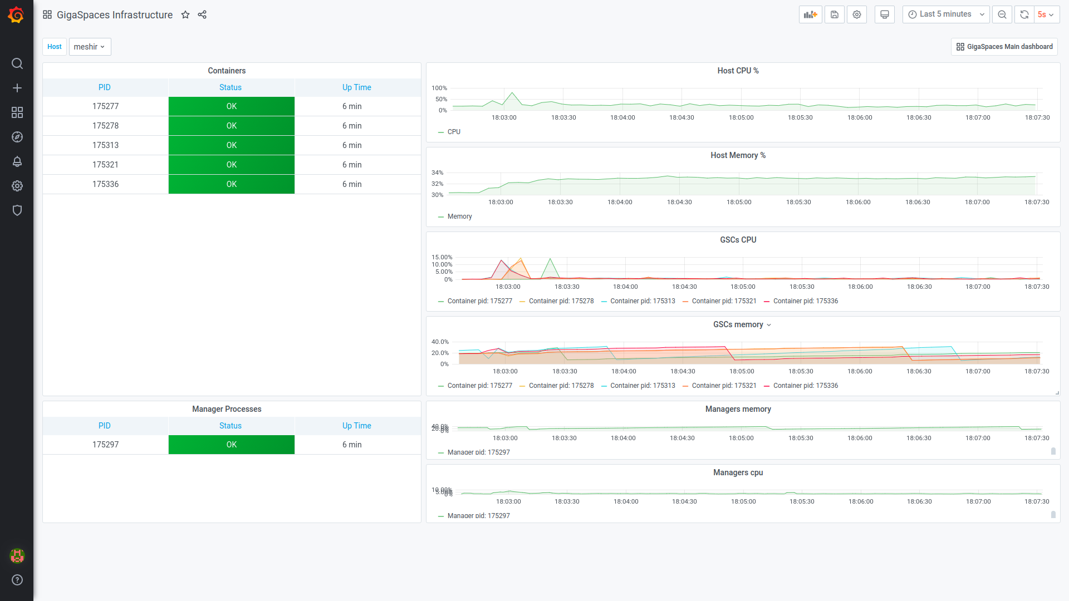1069x601 pixels.
Task: Save the dashboard with disk icon
Action: pos(835,14)
